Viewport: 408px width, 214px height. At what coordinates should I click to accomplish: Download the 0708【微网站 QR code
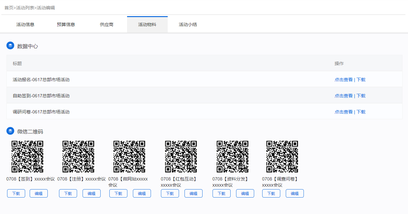point(118,193)
